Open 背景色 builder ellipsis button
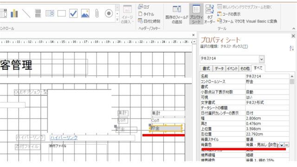 287,145
